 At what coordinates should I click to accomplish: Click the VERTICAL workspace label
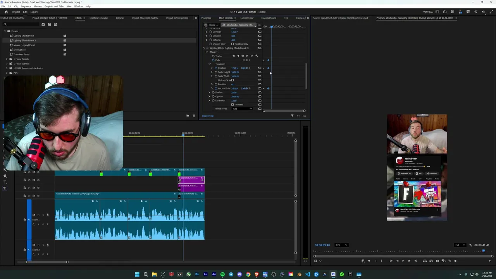pos(428,12)
